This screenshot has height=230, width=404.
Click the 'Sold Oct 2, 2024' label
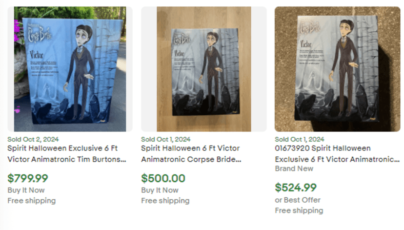click(x=33, y=139)
